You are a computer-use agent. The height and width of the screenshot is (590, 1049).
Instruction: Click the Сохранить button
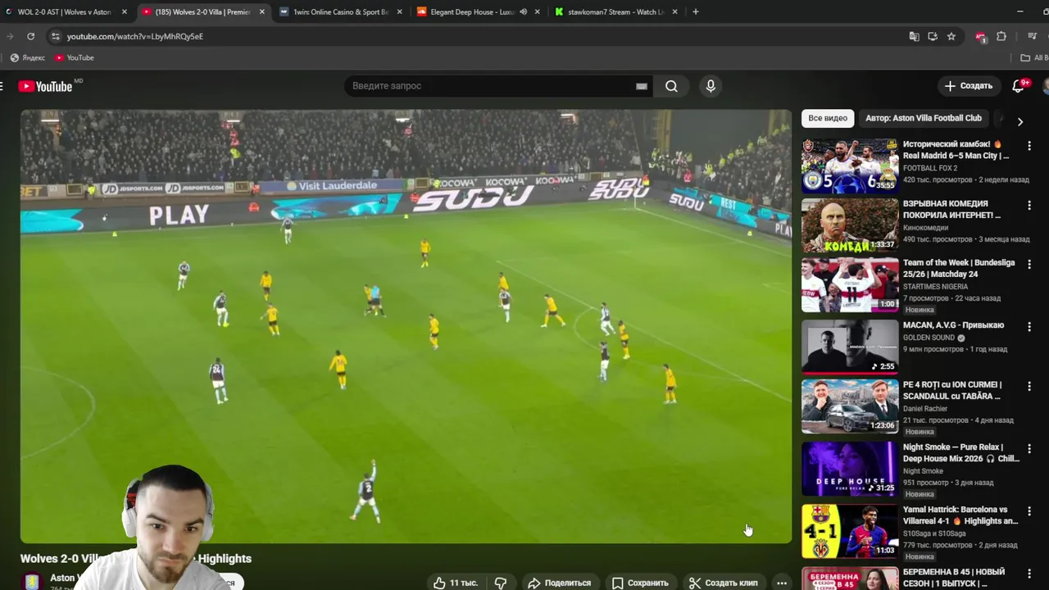click(x=640, y=583)
